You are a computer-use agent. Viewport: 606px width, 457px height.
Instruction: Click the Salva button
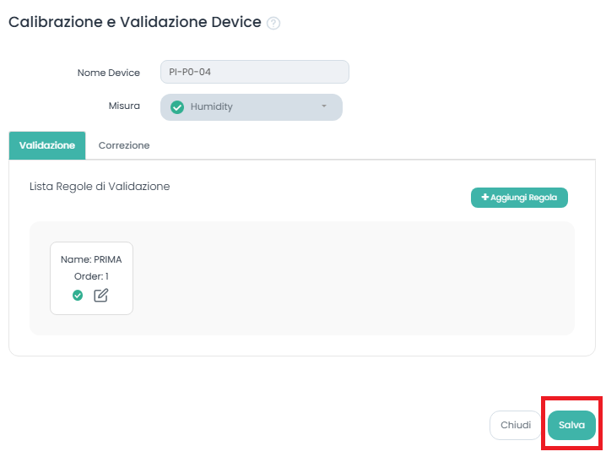pos(571,425)
